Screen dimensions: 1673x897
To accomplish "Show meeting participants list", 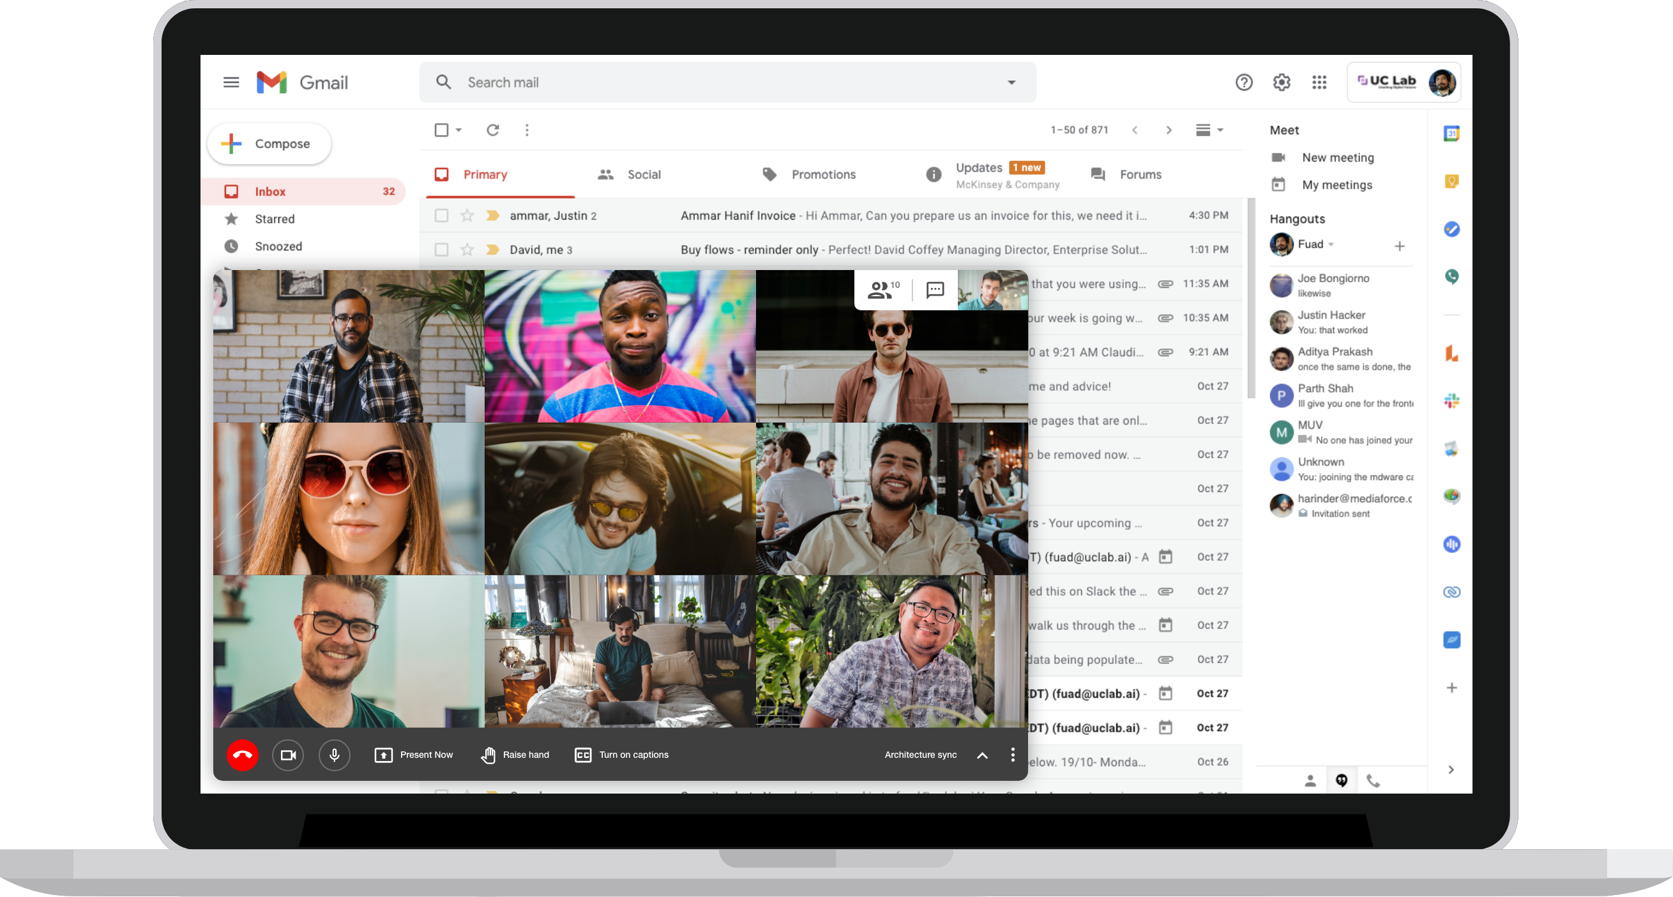I will click(883, 290).
